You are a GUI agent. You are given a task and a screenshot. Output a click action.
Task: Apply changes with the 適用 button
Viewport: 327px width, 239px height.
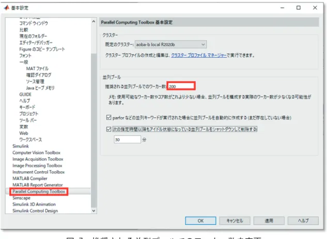tap(269, 220)
